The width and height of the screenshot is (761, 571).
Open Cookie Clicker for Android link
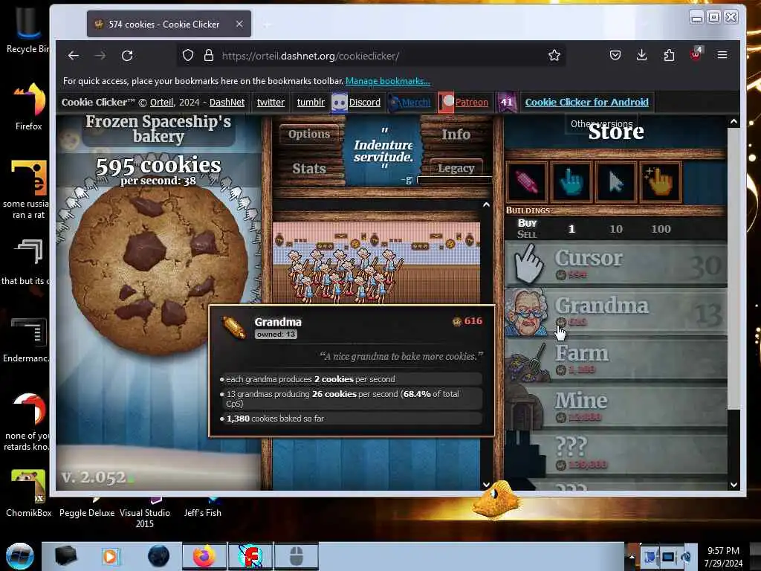tap(586, 102)
